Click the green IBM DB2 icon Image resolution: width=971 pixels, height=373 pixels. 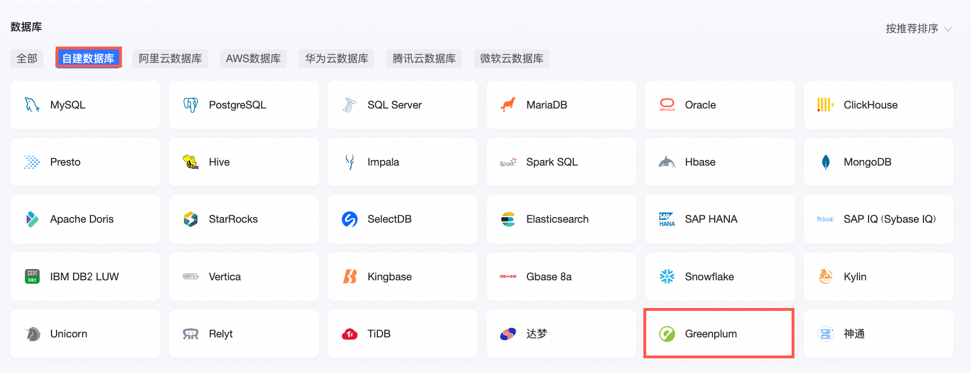coord(32,276)
